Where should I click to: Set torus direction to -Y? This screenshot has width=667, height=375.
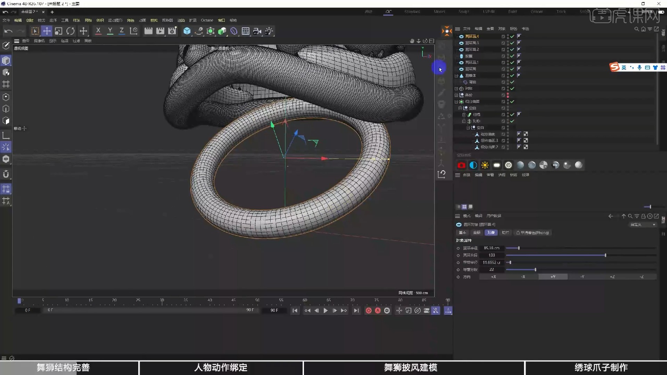point(582,277)
